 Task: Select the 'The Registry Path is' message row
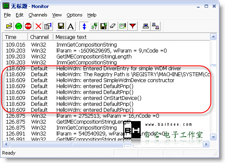[106, 74]
